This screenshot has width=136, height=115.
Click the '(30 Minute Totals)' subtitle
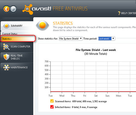tap(96, 54)
